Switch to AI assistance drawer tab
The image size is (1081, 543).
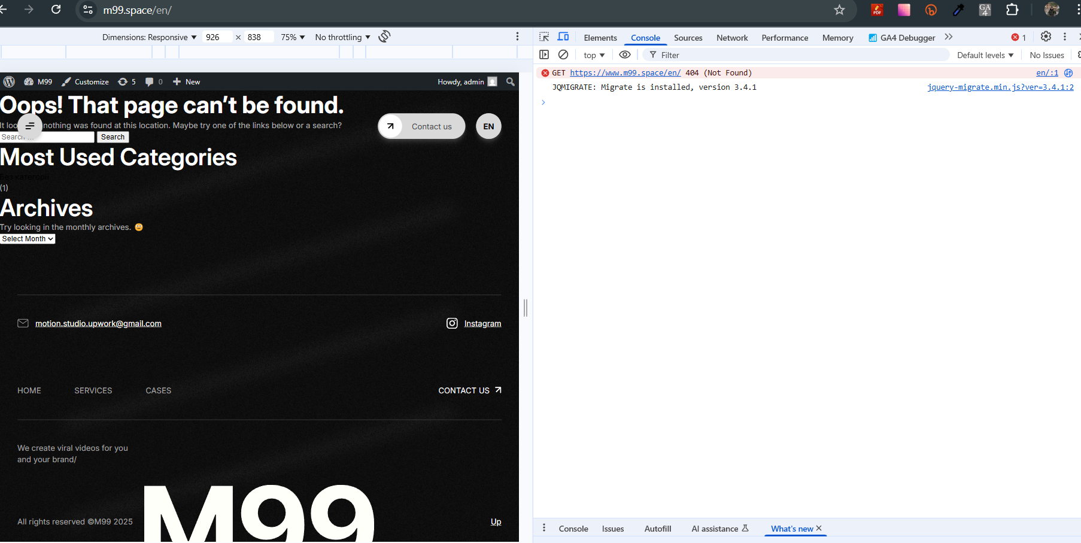720,529
